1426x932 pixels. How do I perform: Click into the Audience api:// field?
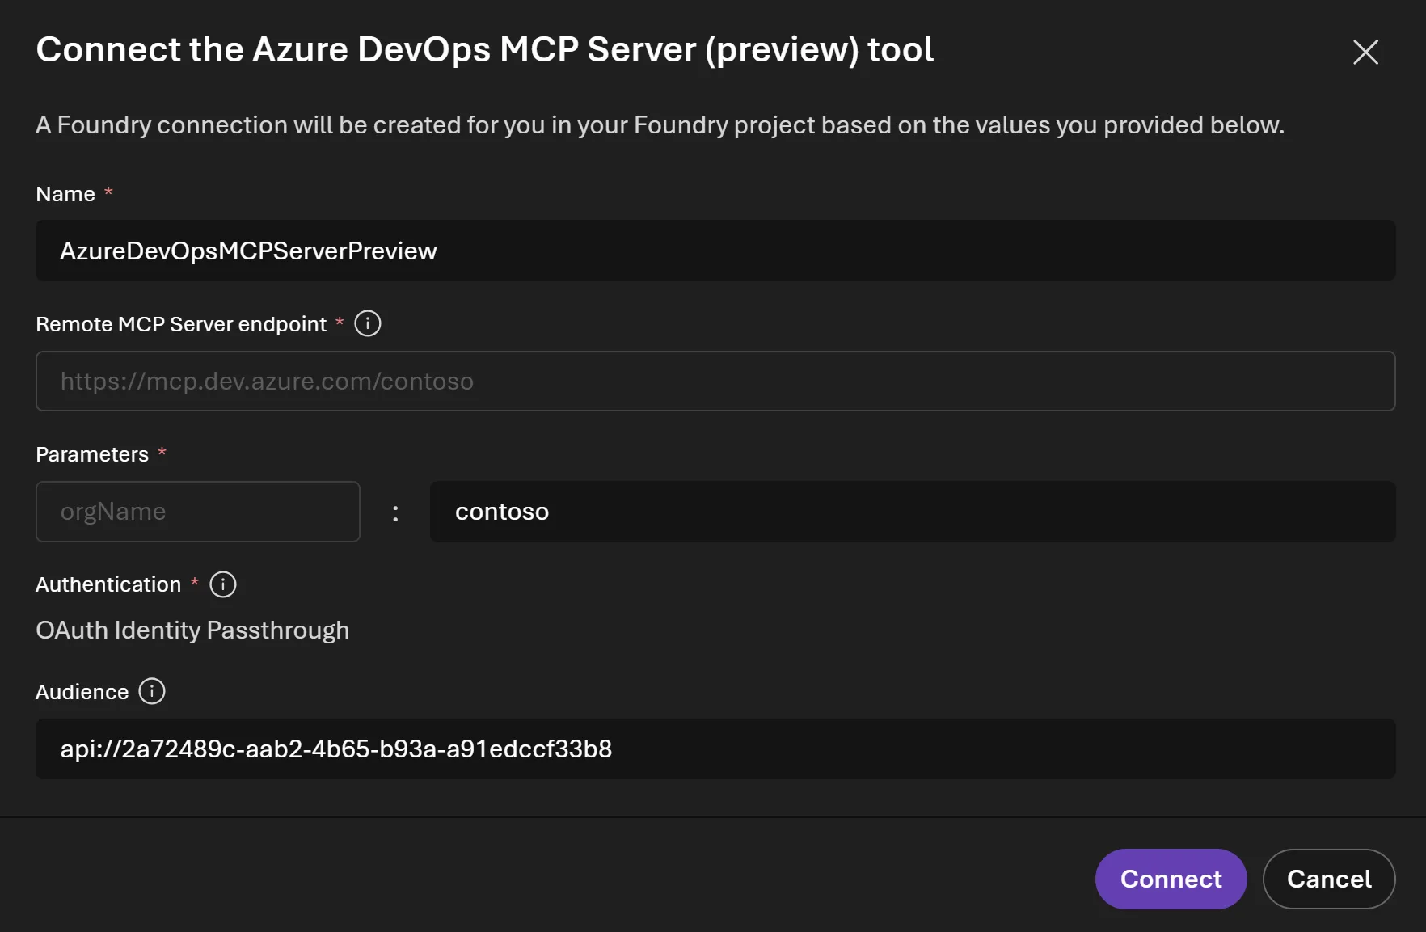tap(715, 749)
